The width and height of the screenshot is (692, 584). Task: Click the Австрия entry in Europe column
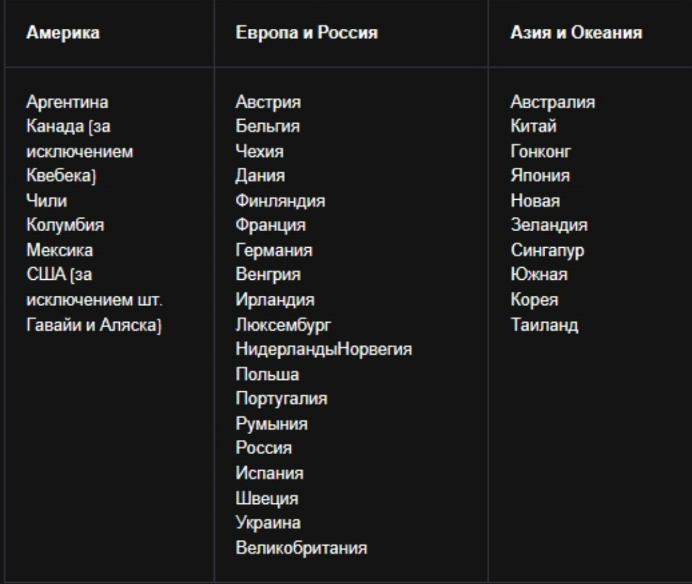[x=268, y=102]
